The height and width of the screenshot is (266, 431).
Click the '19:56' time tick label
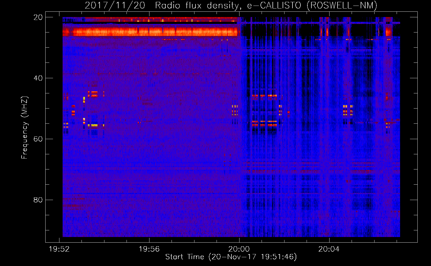pyautogui.click(x=149, y=249)
